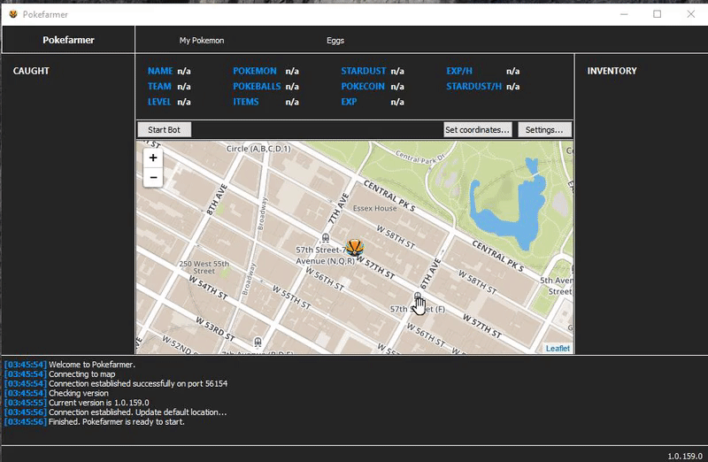
Task: Follow the Leaflet attribution link
Action: point(558,348)
